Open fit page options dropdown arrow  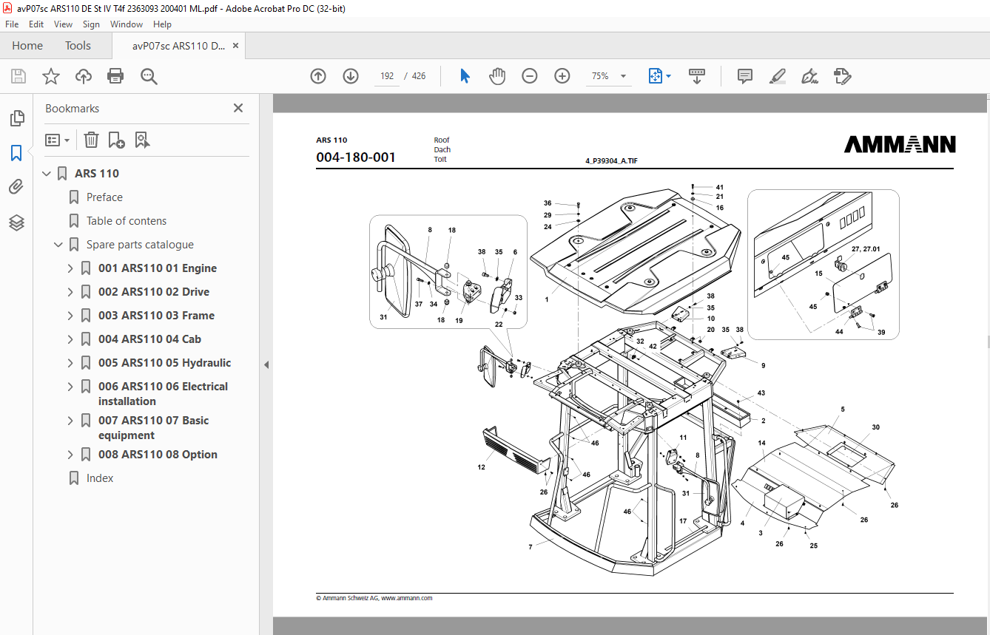669,76
